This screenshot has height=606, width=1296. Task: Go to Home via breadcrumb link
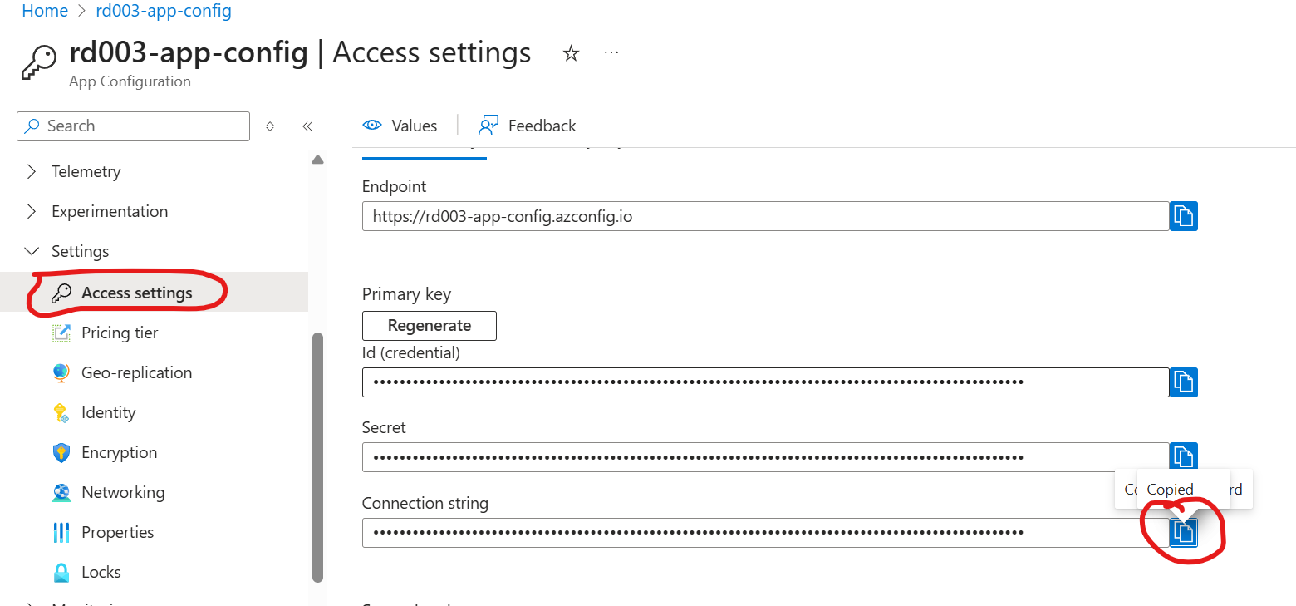[45, 12]
